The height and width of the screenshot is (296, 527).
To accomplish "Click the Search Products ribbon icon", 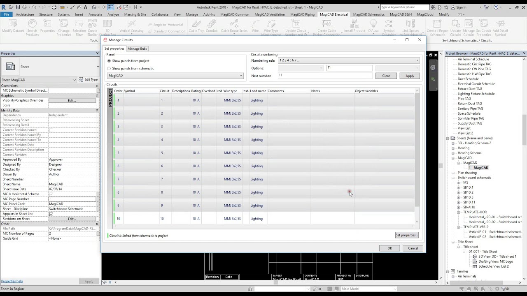I will tap(32, 28).
